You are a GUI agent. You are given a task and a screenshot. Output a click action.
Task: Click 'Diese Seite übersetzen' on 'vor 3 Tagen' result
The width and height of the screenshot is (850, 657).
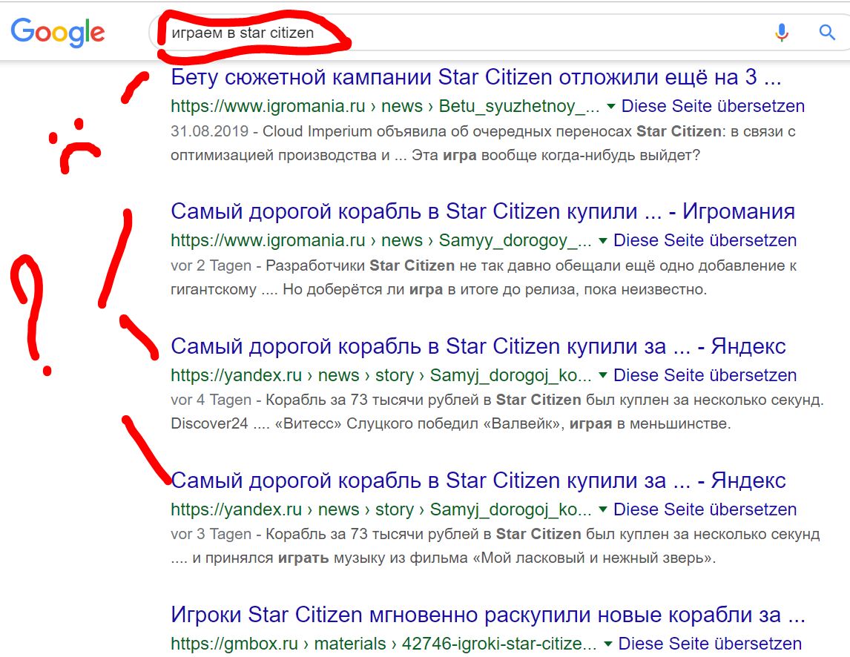tap(705, 509)
